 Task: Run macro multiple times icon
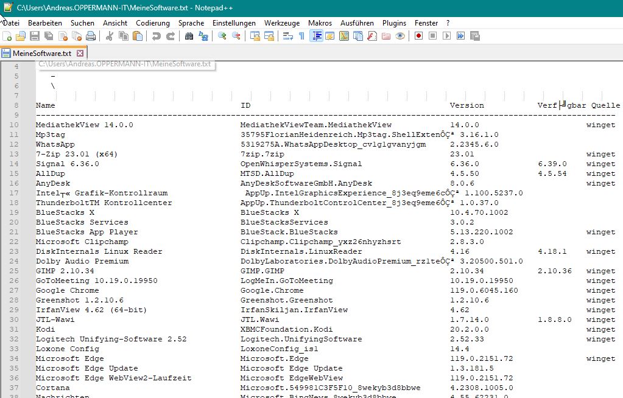[x=460, y=36]
